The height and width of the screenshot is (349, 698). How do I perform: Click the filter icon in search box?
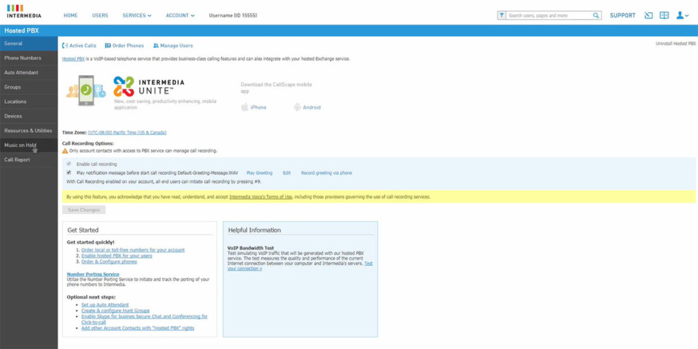pyautogui.click(x=502, y=15)
